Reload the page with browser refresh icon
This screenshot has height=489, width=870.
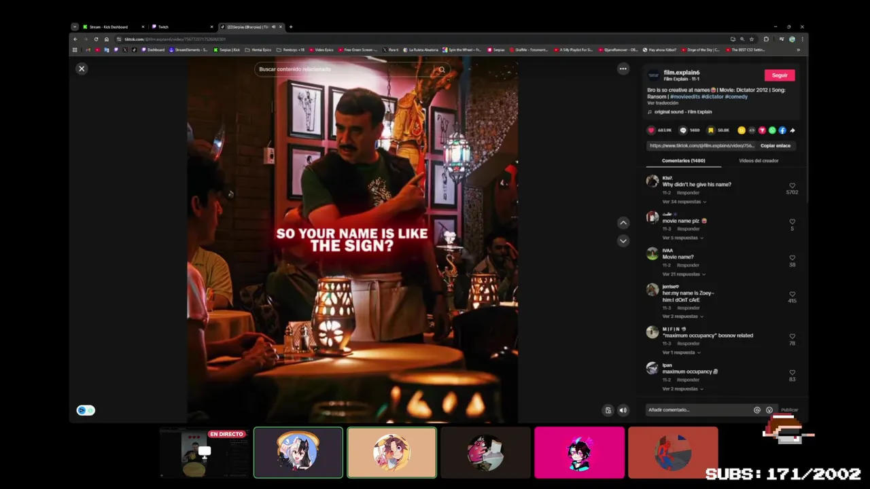(x=96, y=39)
